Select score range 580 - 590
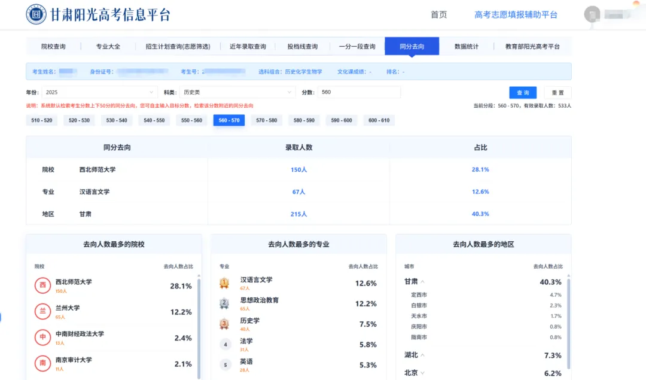This screenshot has width=646, height=380. pos(304,120)
